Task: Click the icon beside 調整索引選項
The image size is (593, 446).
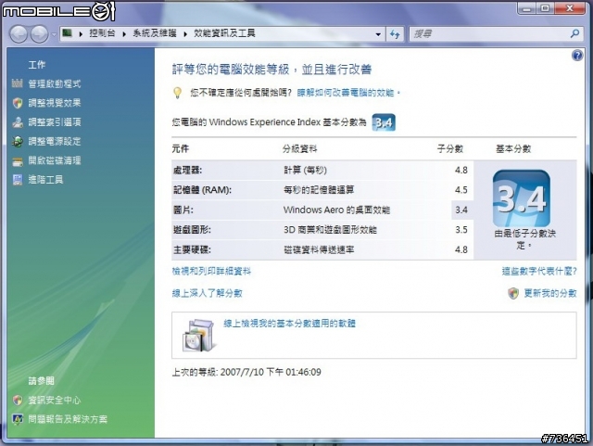Action: point(18,121)
